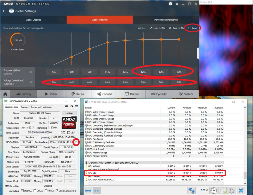Image resolution: width=253 pixels, height=195 pixels.
Task: Toggle the OpenCL checkbox
Action: coord(22,191)
